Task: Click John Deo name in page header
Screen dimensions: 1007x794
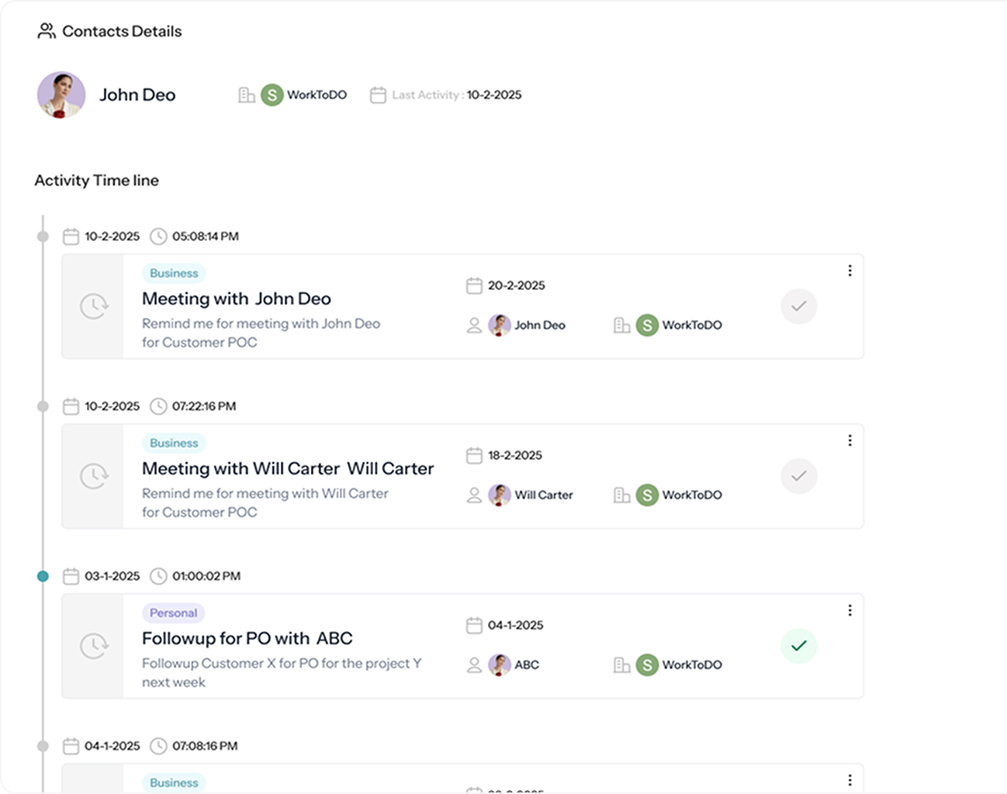Action: pyautogui.click(x=137, y=95)
